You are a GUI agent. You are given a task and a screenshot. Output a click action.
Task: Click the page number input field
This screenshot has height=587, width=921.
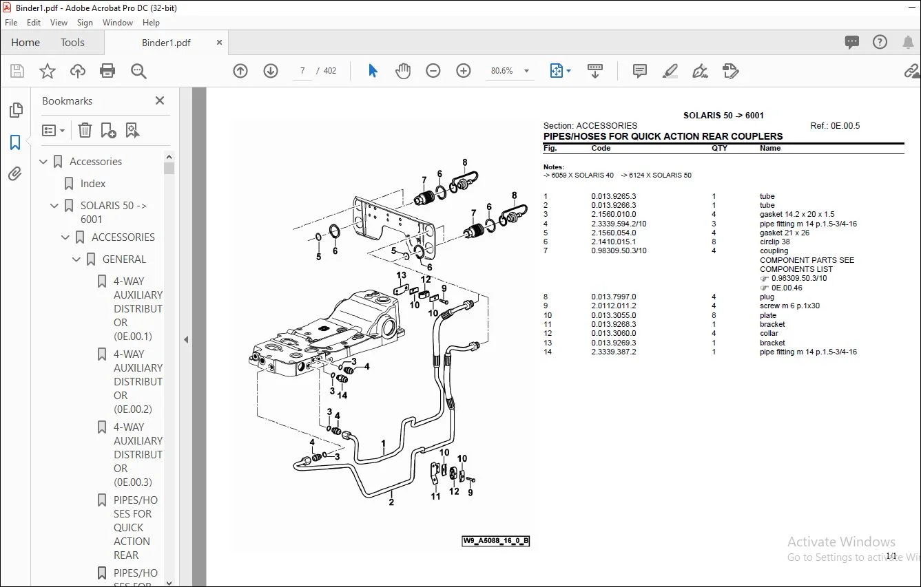(x=302, y=71)
